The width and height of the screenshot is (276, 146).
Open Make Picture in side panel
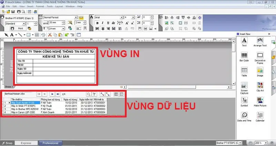pyautogui.click(x=260, y=102)
